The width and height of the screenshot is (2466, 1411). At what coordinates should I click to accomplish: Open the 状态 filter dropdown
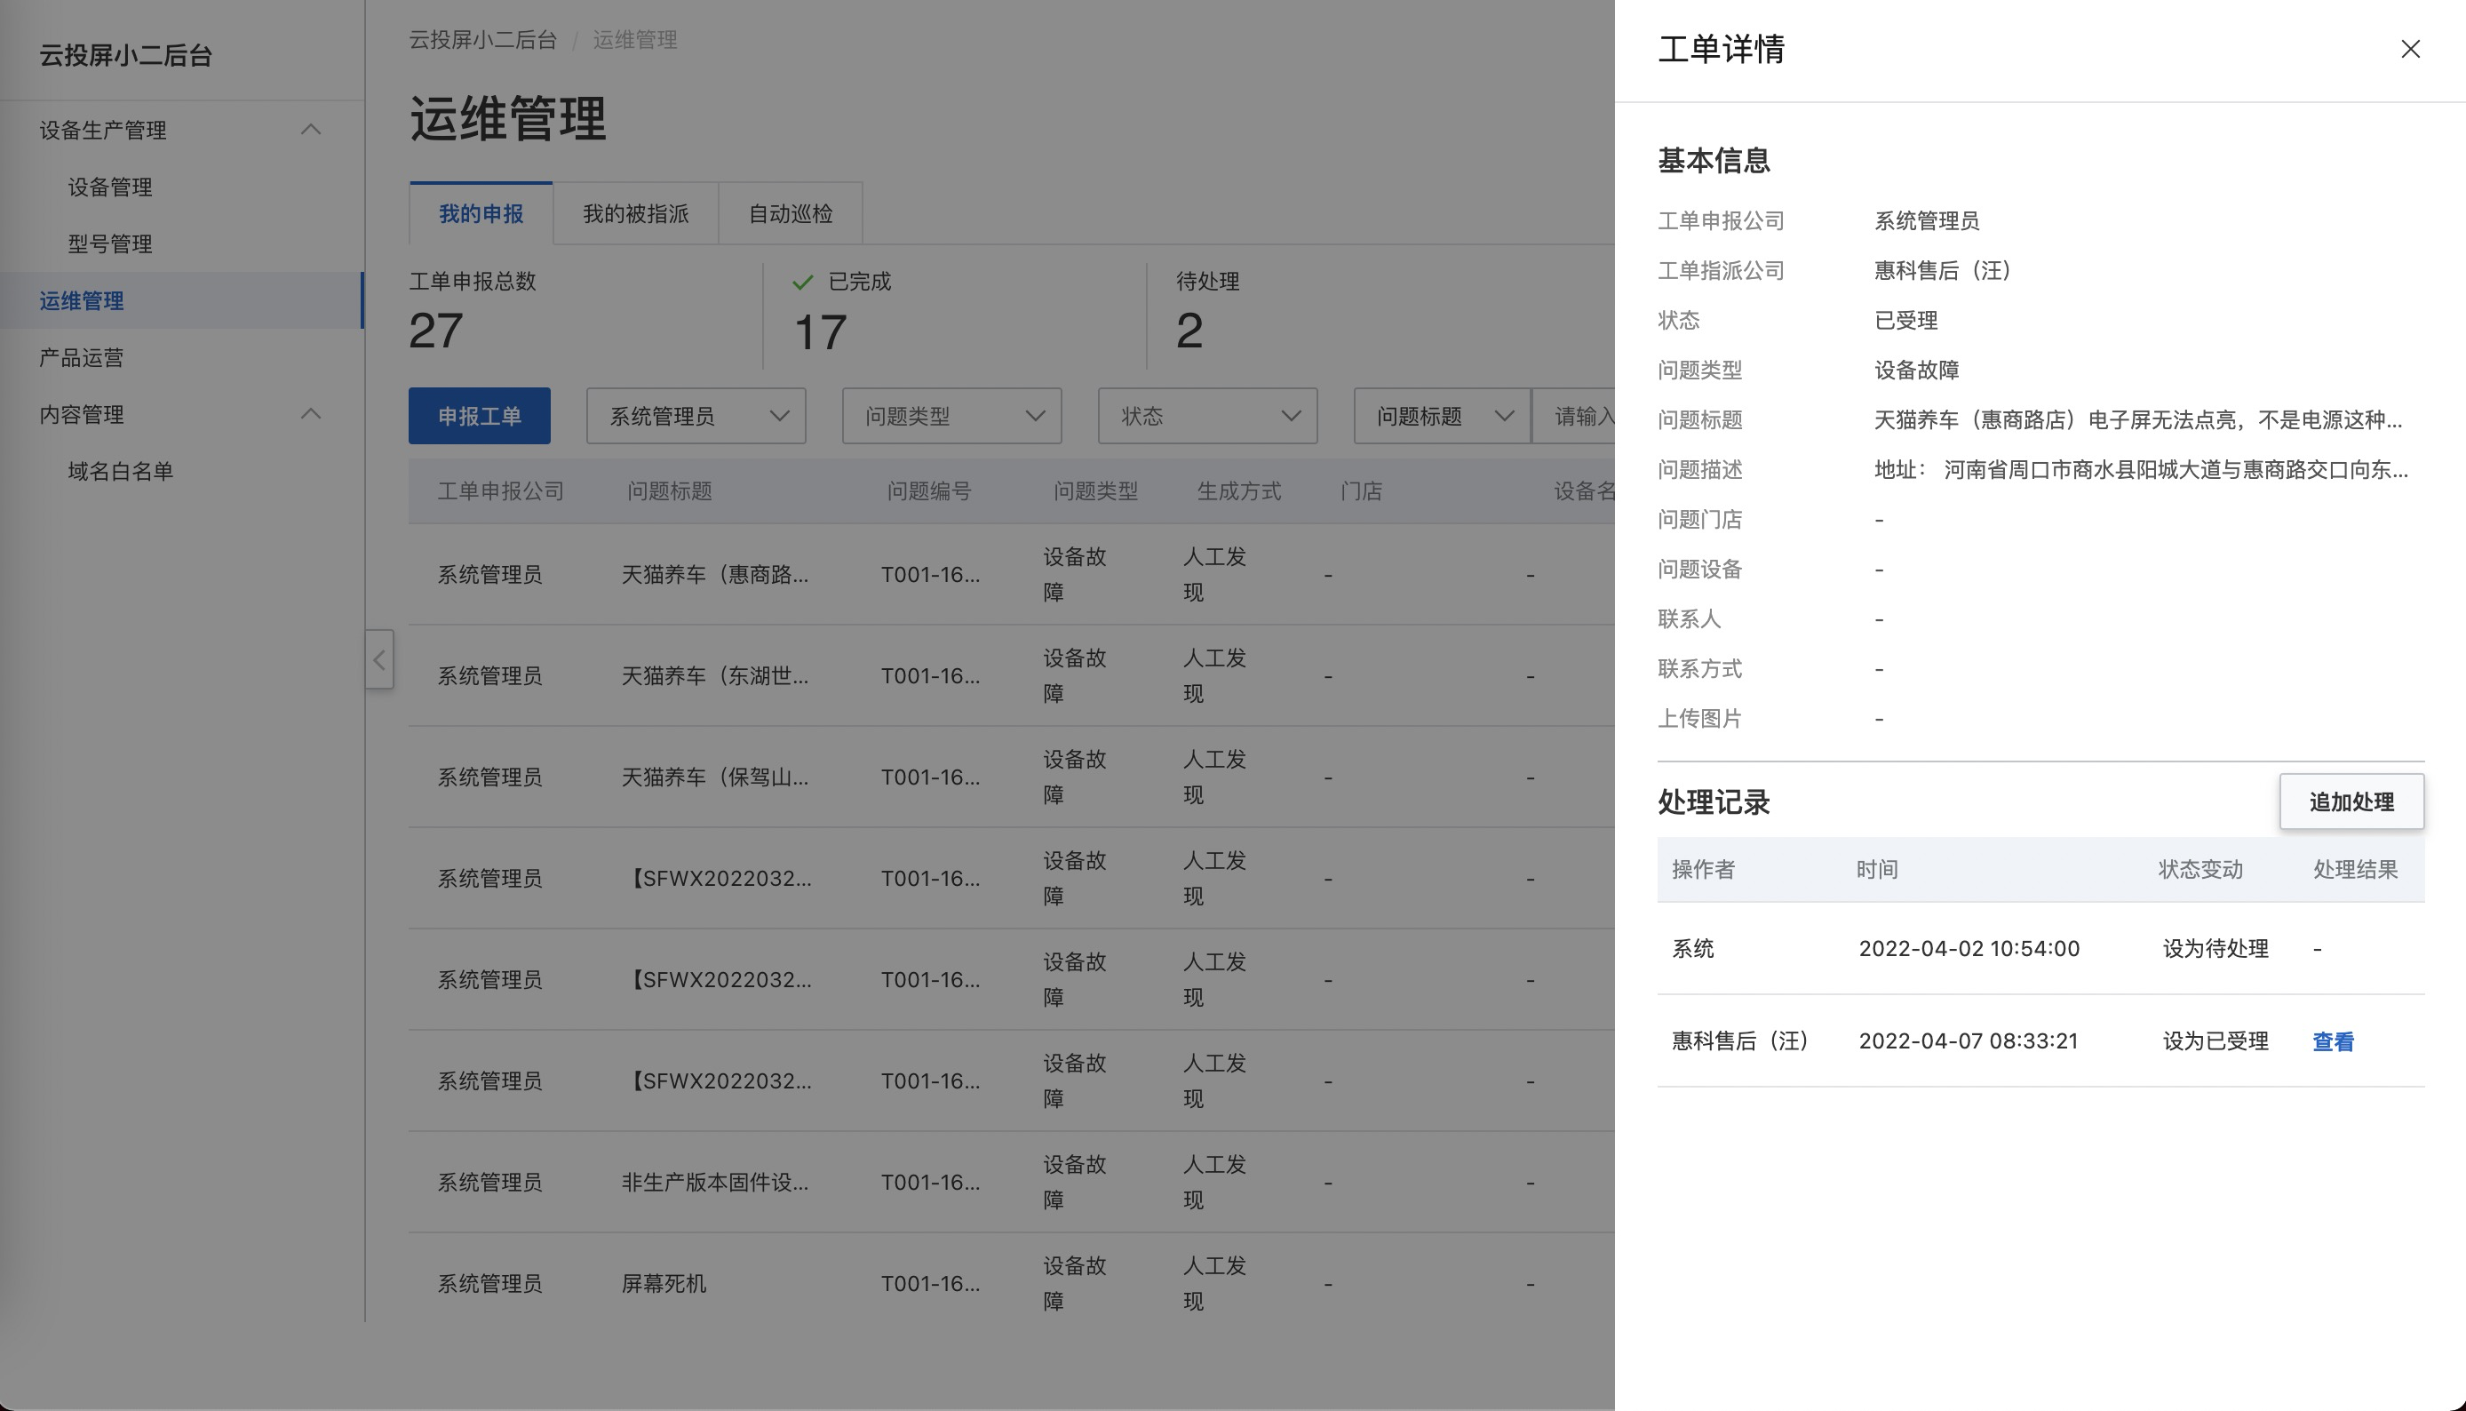(x=1207, y=417)
